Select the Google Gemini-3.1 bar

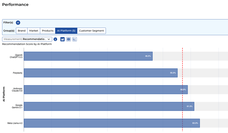(x=109, y=106)
